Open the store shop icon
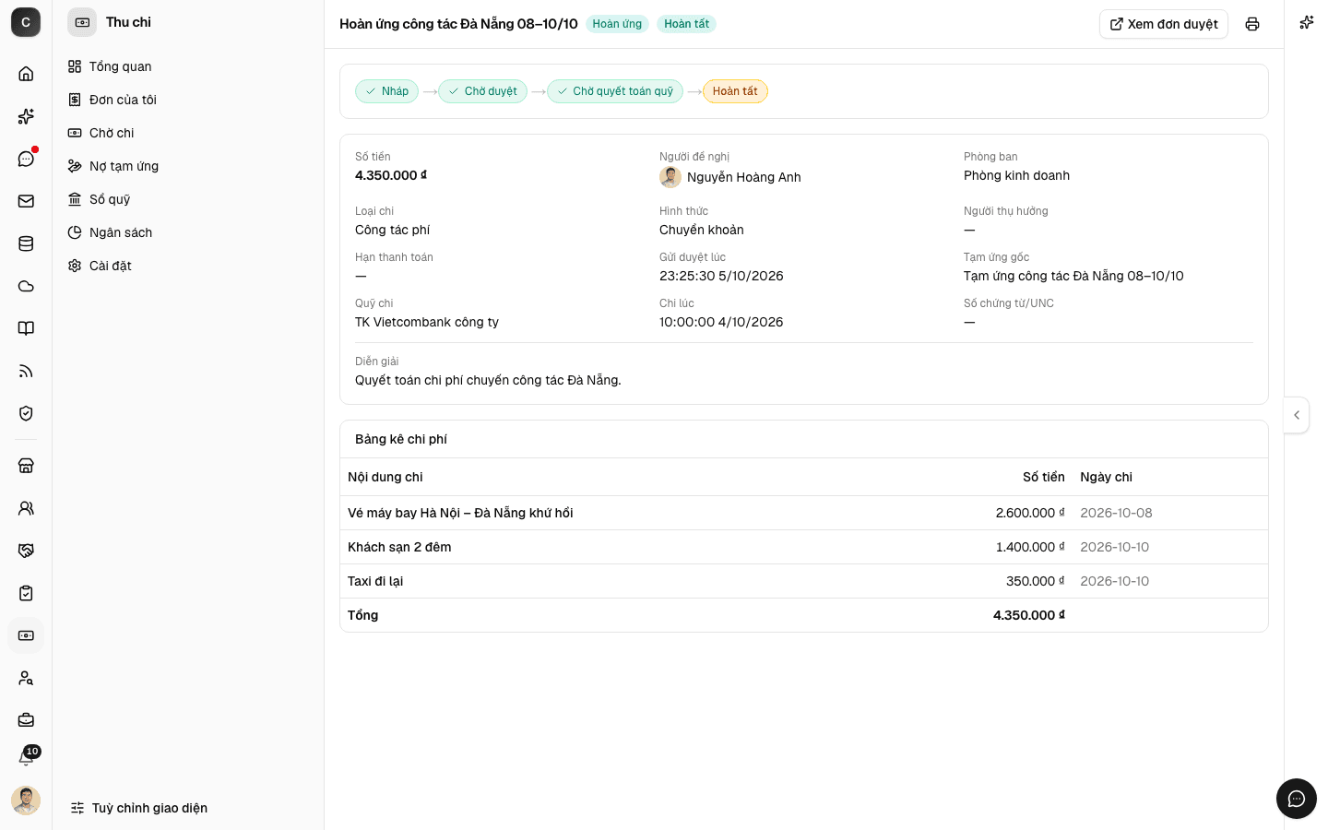Screen dimensions: 1328x830 (26, 466)
